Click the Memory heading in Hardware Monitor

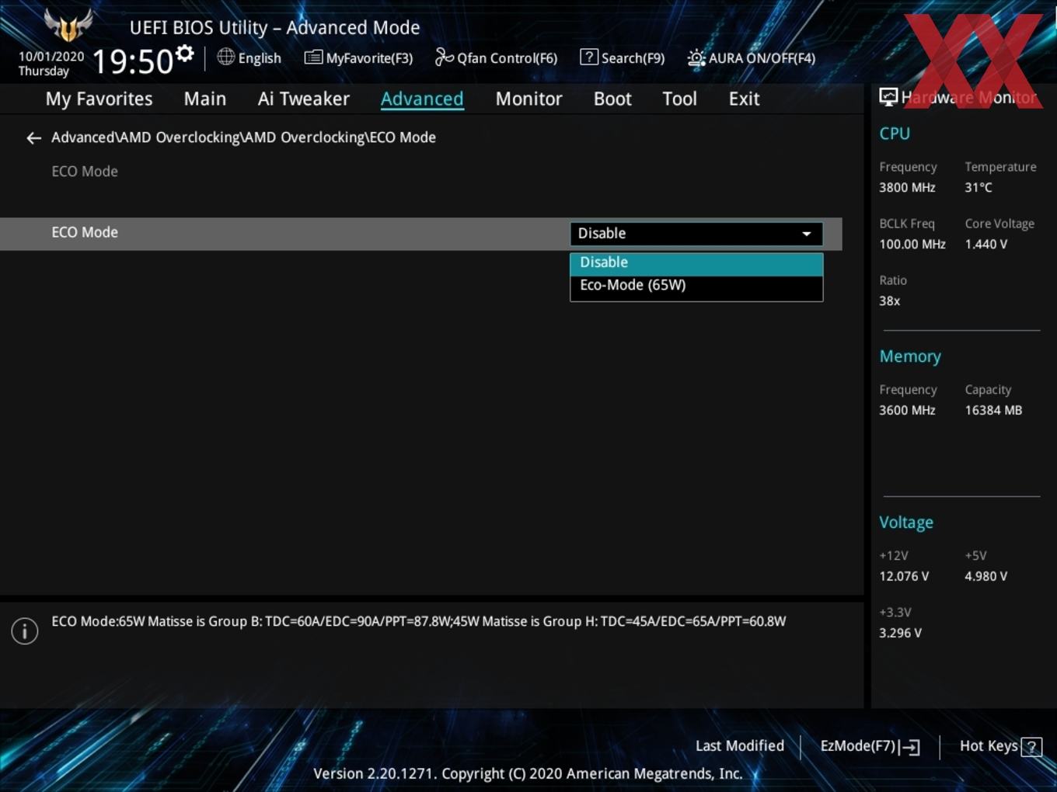(910, 356)
